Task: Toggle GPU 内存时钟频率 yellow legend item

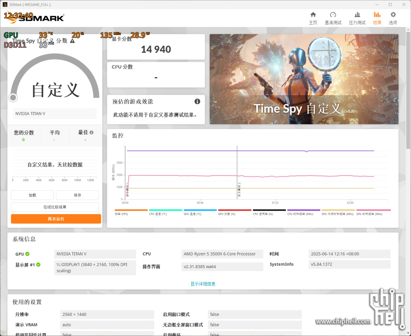Action: tap(338, 212)
